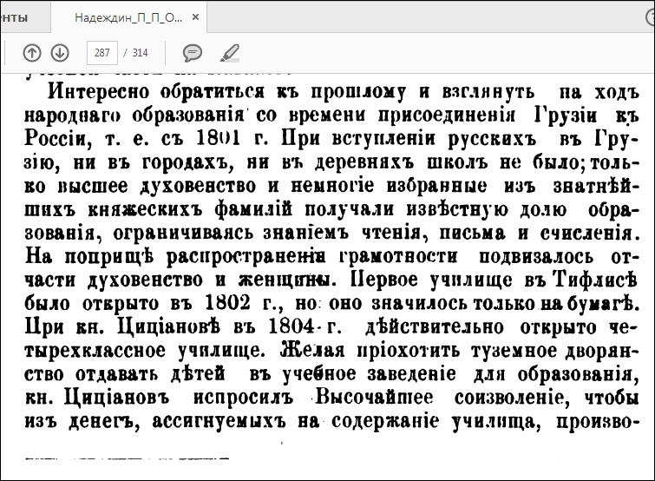Click the word Желая in the document
The image size is (655, 481).
tap(313, 353)
